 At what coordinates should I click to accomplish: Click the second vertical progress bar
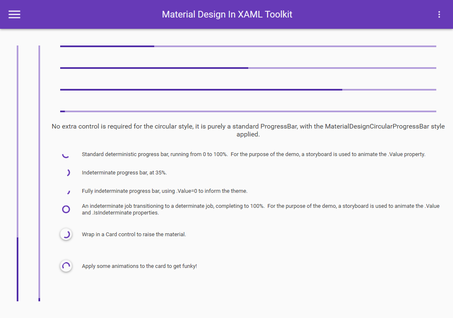pyautogui.click(x=39, y=174)
